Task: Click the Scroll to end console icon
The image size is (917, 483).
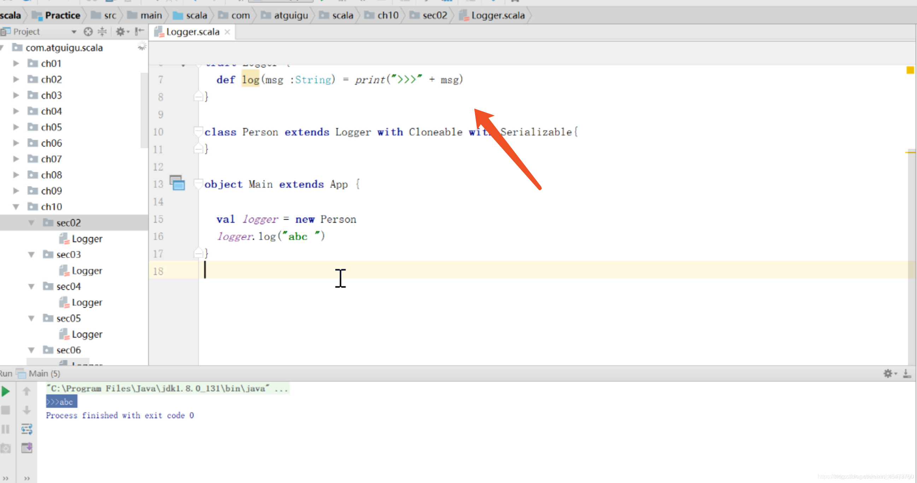Action: pyautogui.click(x=27, y=448)
